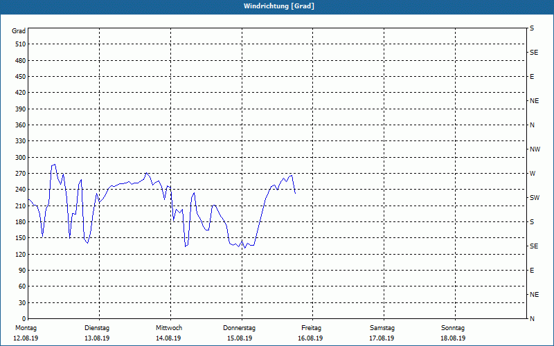Click the 510 value on the degree axis
Screen dimensions: 554x346
[x=20, y=44]
